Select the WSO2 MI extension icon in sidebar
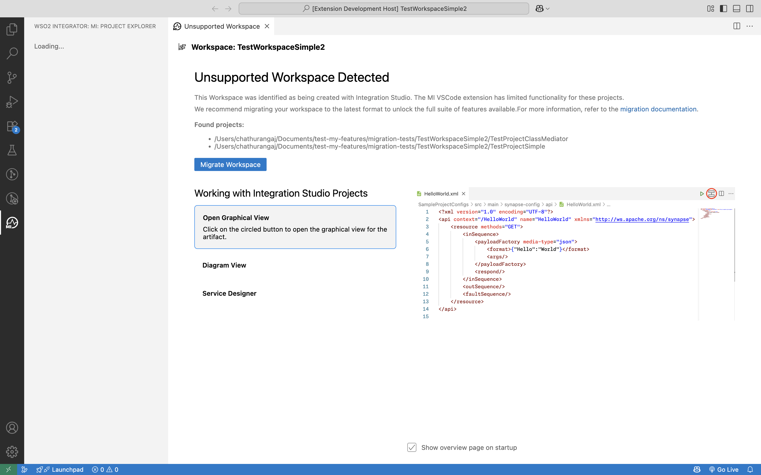The image size is (761, 475). point(12,223)
